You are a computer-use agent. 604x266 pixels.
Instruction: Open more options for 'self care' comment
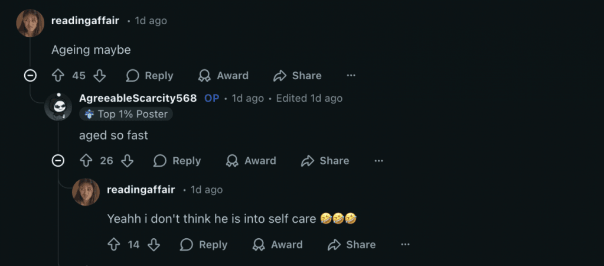(406, 245)
